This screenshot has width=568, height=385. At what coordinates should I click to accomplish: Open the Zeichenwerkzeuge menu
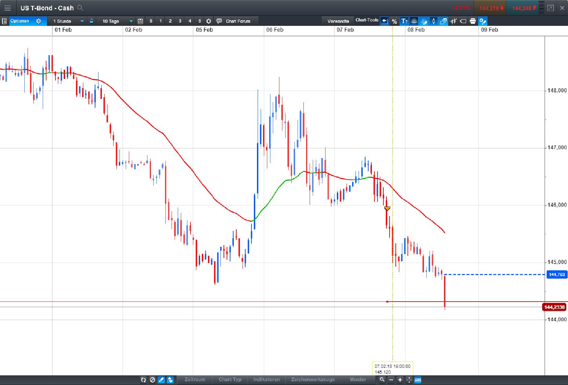[313, 379]
